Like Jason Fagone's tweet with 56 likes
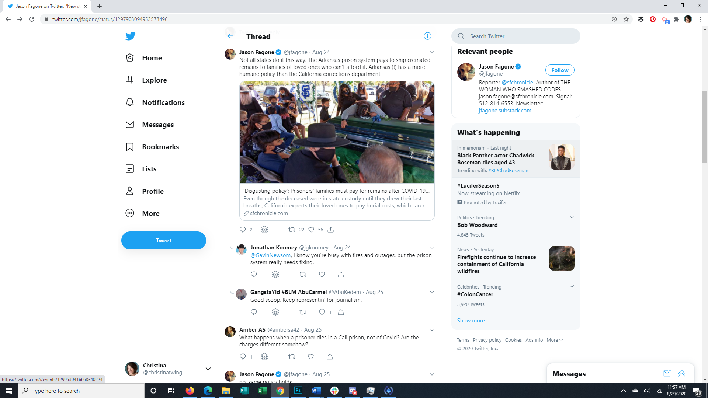This screenshot has height=398, width=708. [312, 230]
